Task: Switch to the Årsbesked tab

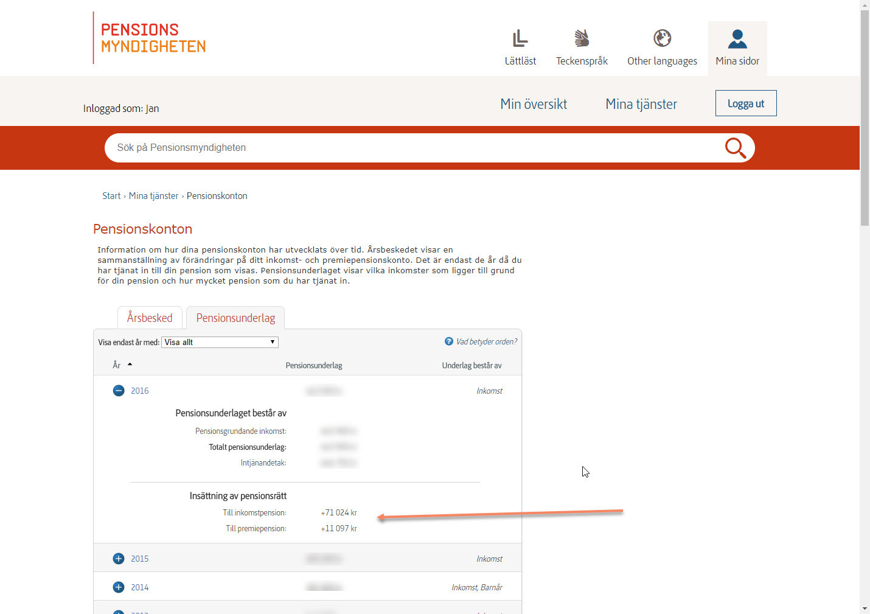Action: pyautogui.click(x=150, y=318)
